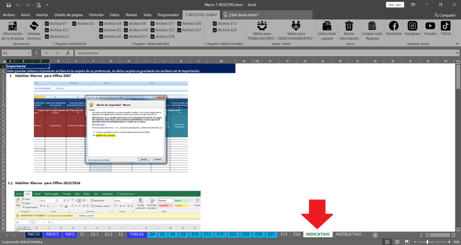The height and width of the screenshot is (245, 461).
Task: Expand the formula bar
Action: [457, 53]
